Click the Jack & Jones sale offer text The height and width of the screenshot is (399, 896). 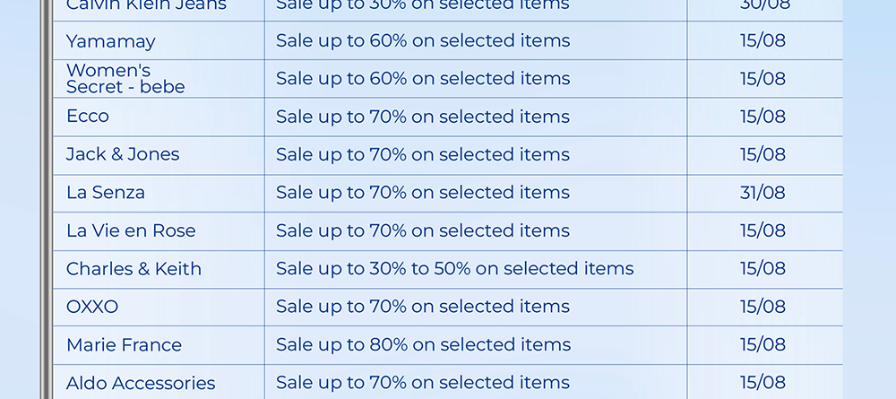point(423,154)
